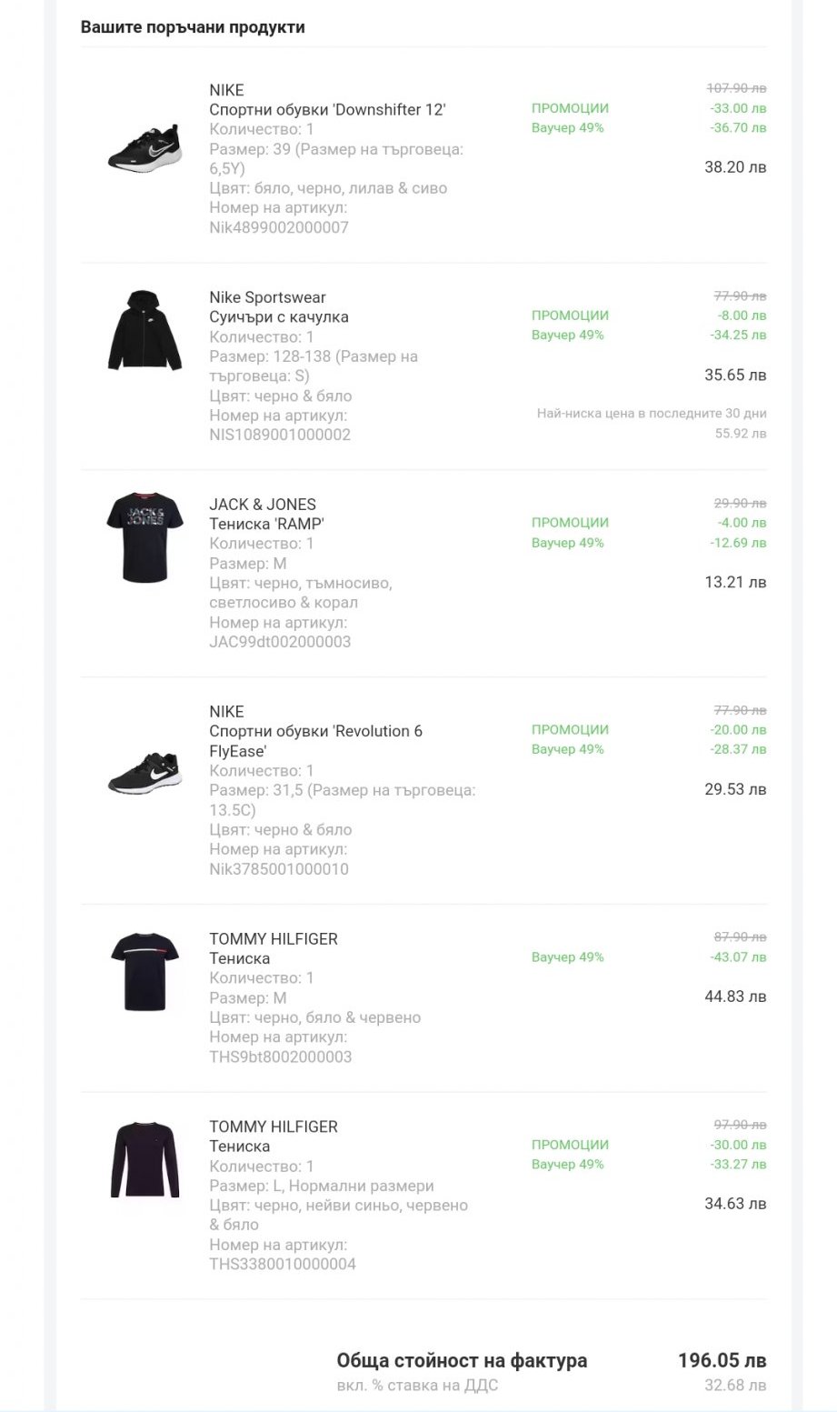Select the Jack & Jones RAMP t-shirt picture
Viewport: 837px width, 1412px height.
[x=145, y=537]
